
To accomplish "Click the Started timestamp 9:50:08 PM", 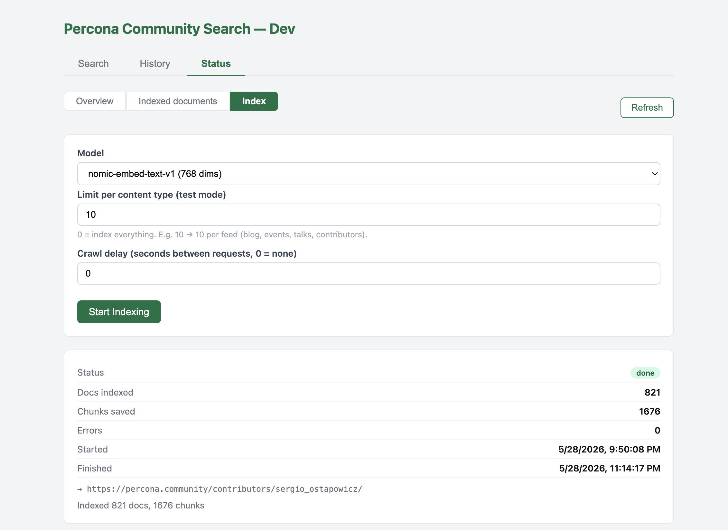I will (x=609, y=449).
